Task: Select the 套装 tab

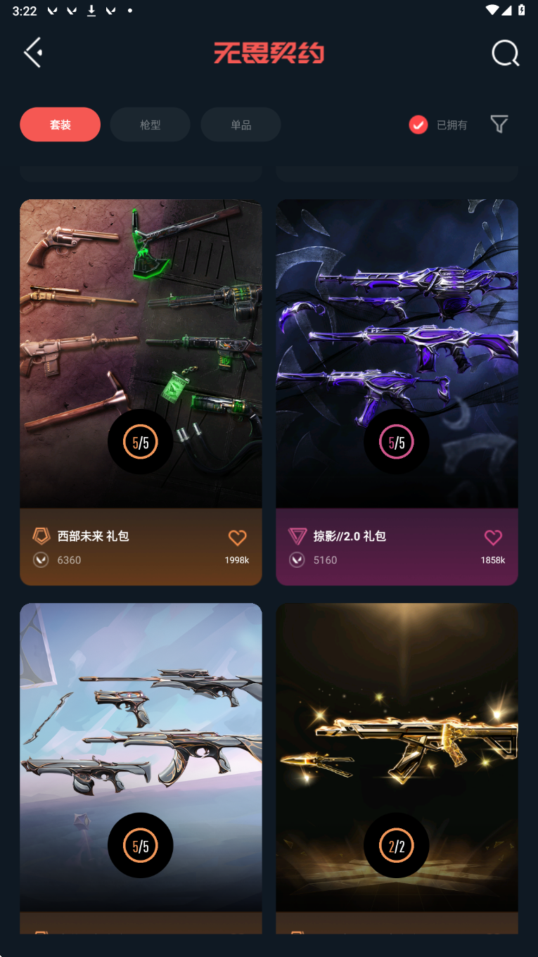Action: 60,125
